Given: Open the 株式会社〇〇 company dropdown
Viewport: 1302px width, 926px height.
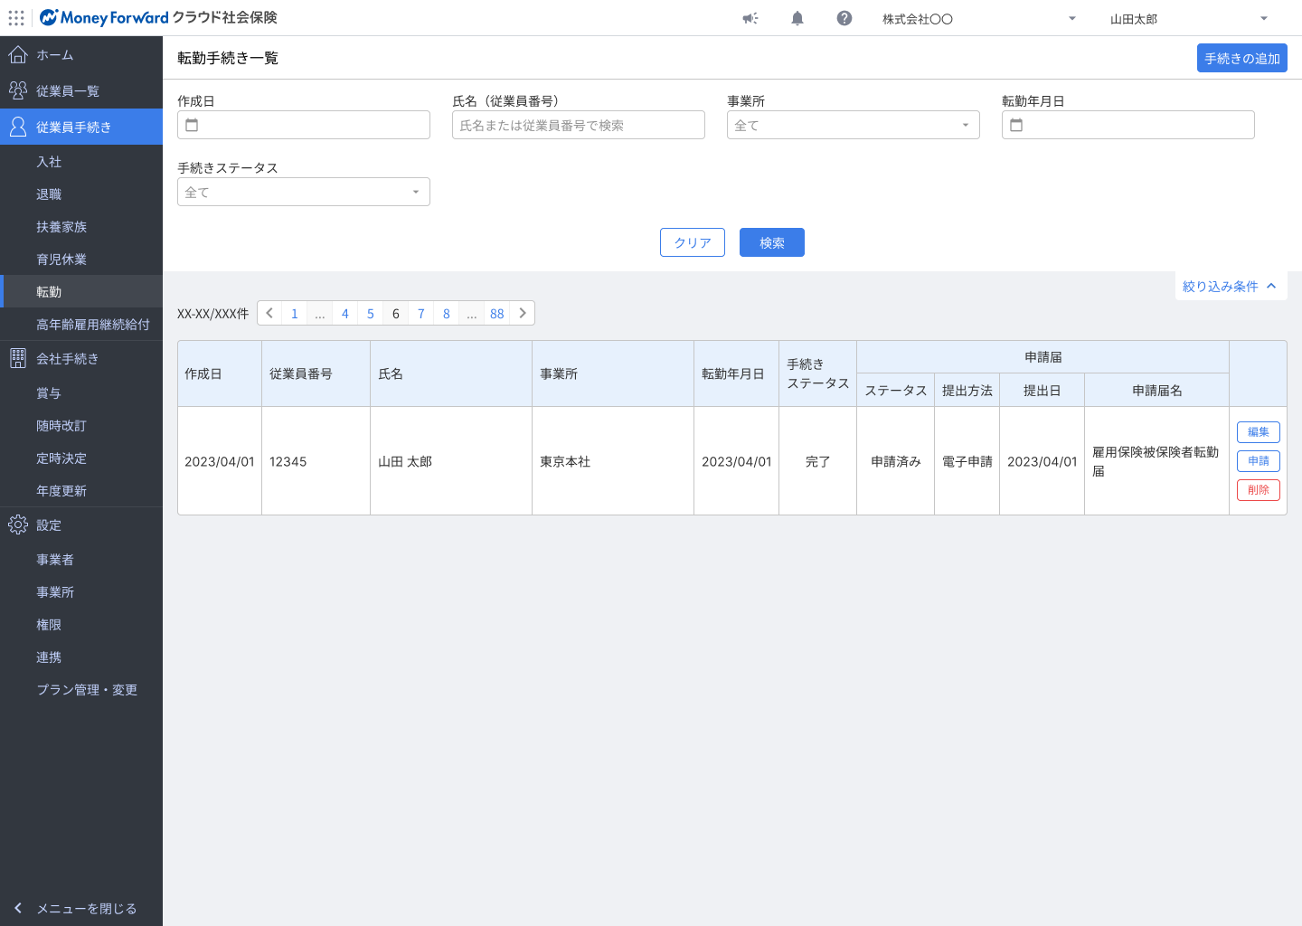Looking at the screenshot, I should (x=980, y=18).
